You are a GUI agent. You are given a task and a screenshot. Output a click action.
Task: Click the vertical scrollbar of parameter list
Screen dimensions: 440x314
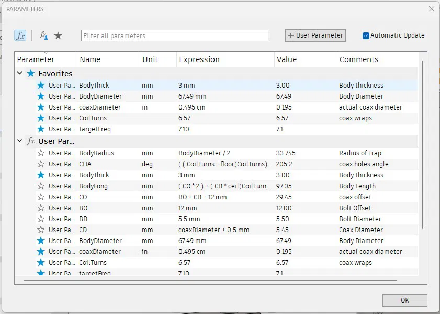pyautogui.click(x=423, y=146)
